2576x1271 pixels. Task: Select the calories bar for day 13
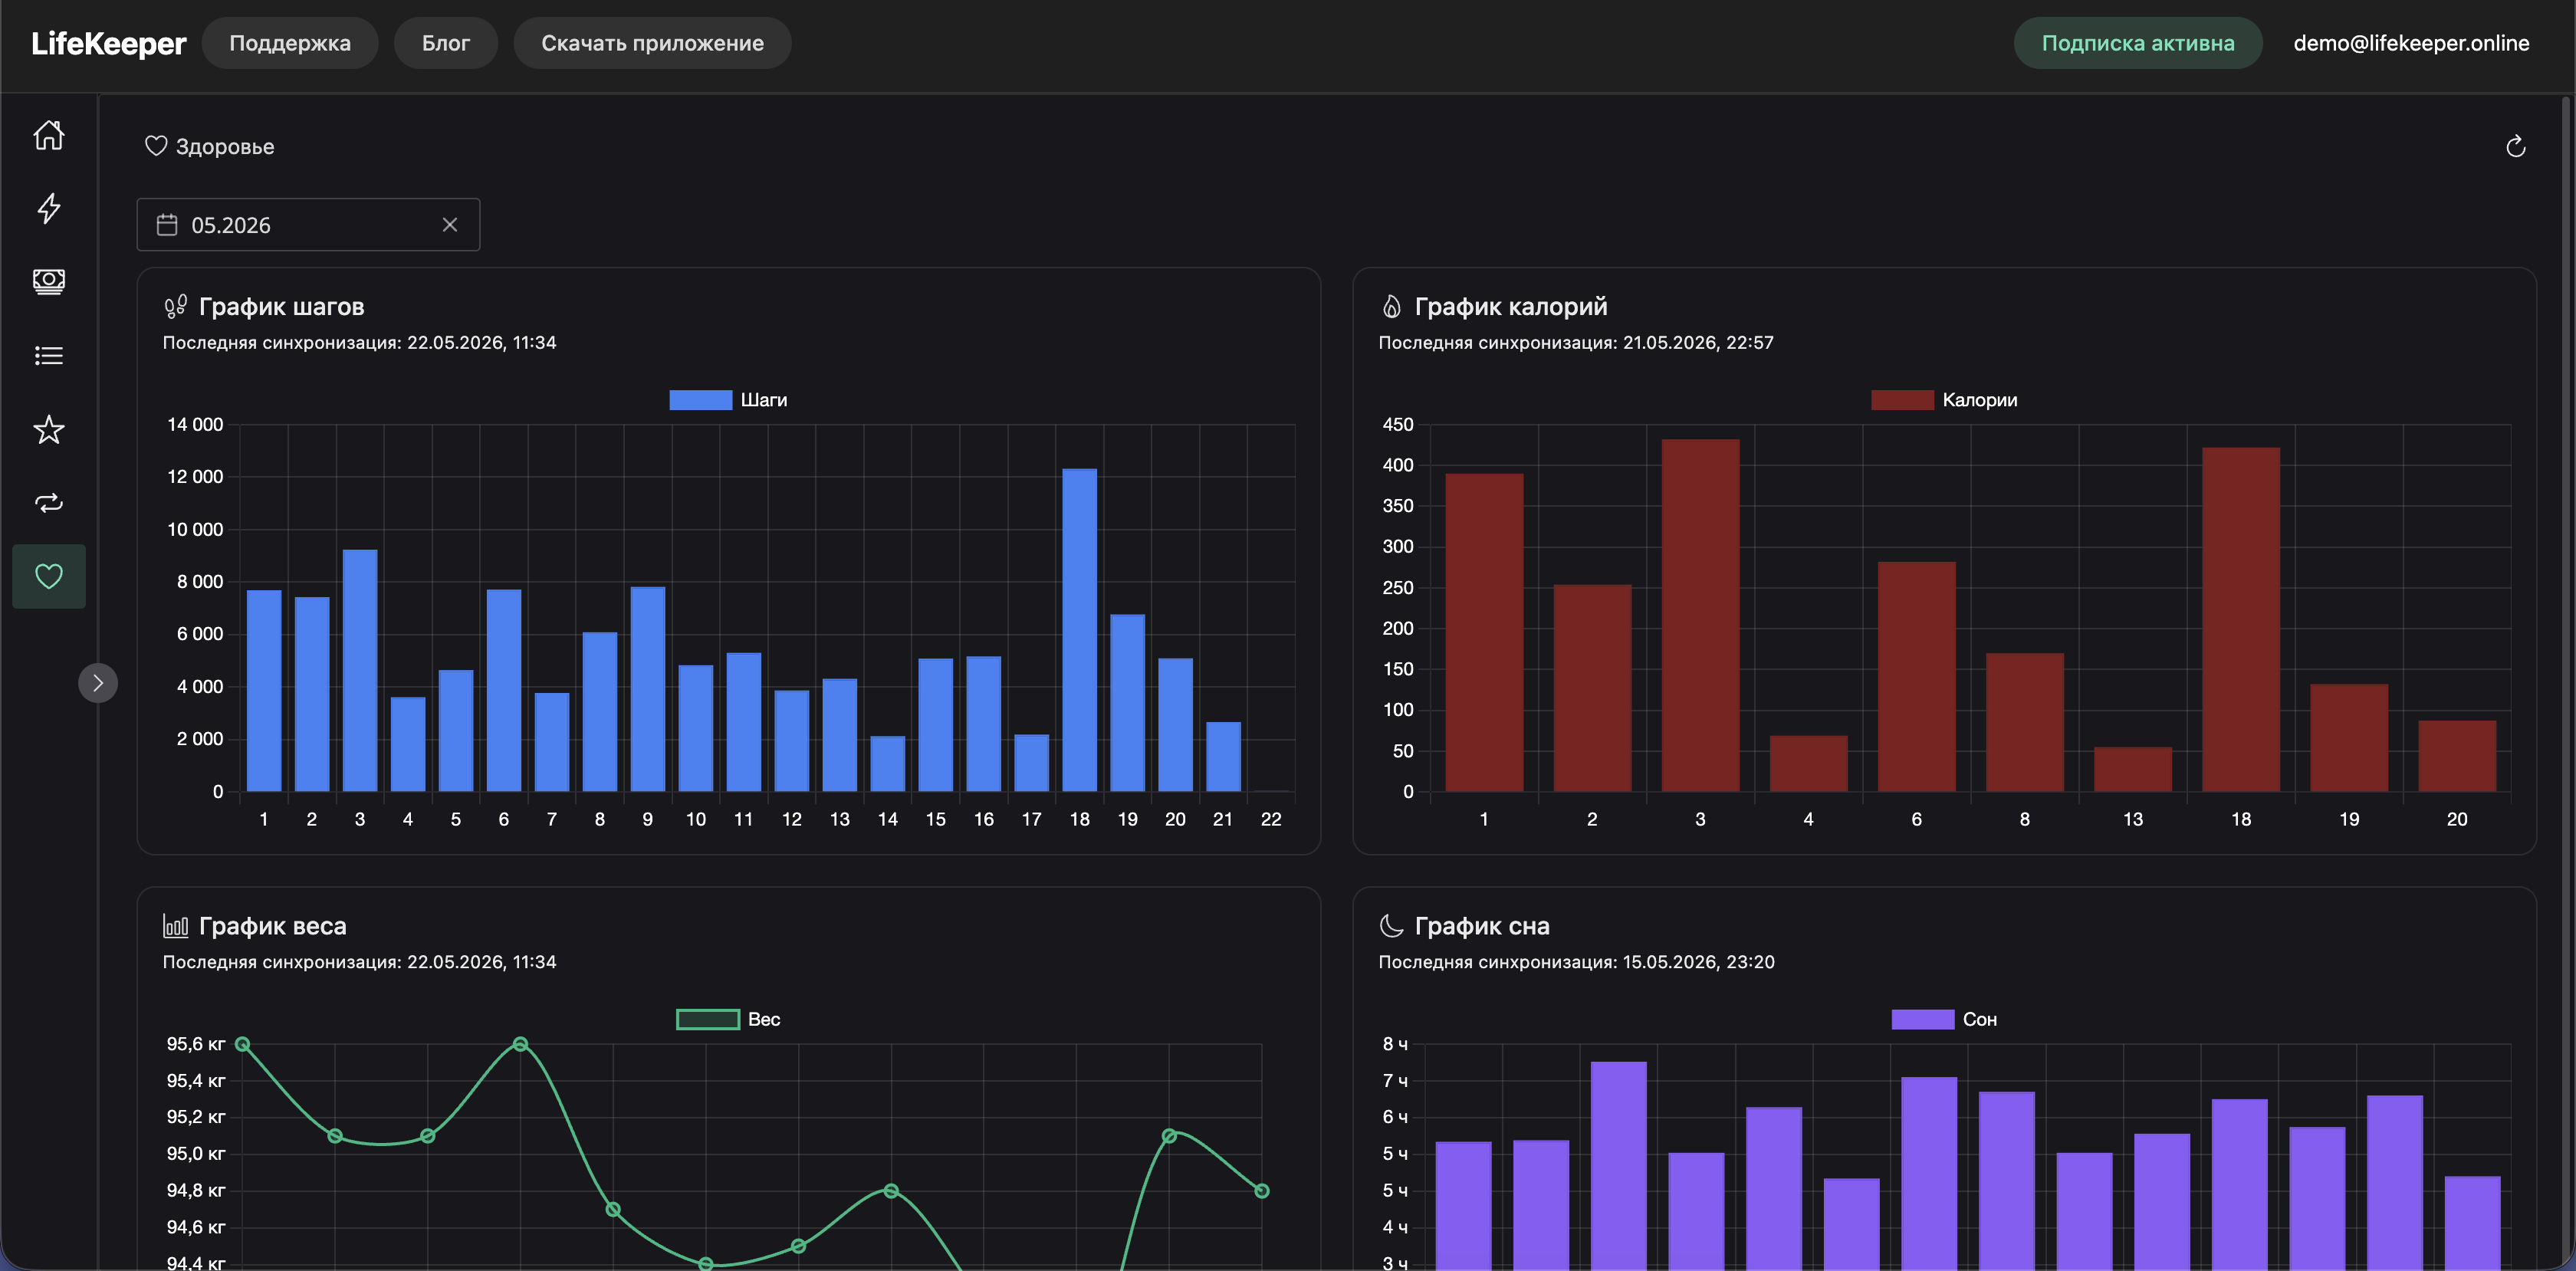coord(2133,769)
